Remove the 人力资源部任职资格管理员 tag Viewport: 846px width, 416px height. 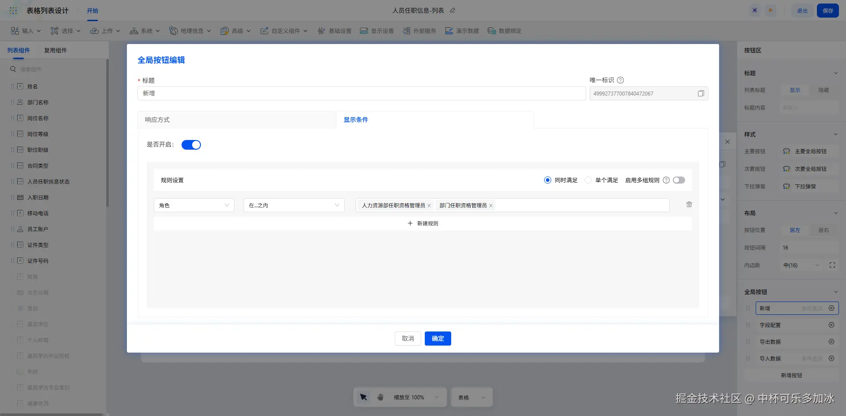coord(429,206)
